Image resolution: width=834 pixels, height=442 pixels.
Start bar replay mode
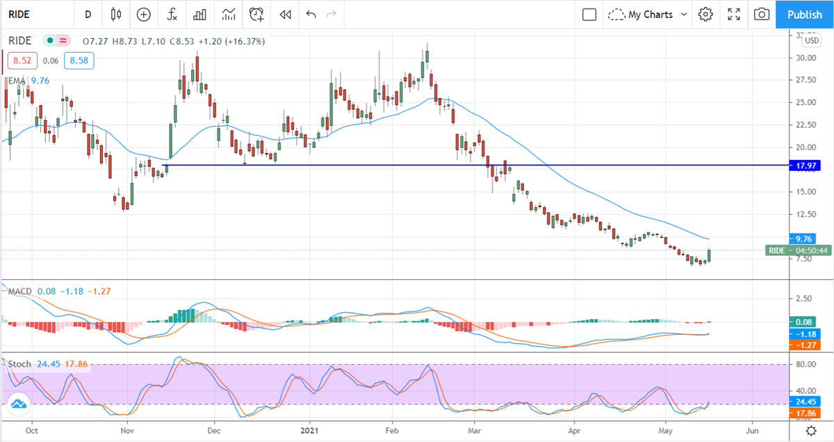click(284, 14)
